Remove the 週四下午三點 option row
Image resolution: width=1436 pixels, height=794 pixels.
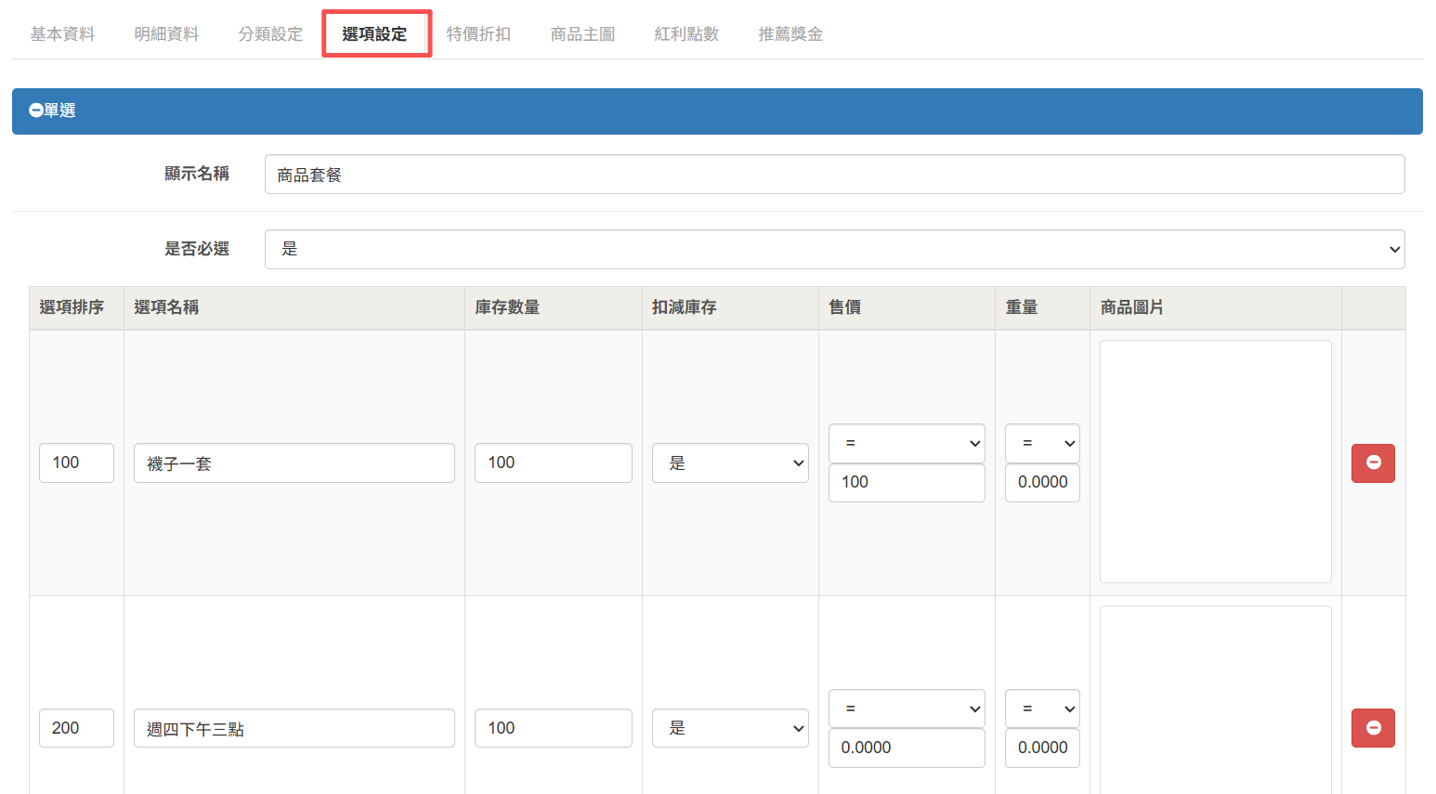1373,728
